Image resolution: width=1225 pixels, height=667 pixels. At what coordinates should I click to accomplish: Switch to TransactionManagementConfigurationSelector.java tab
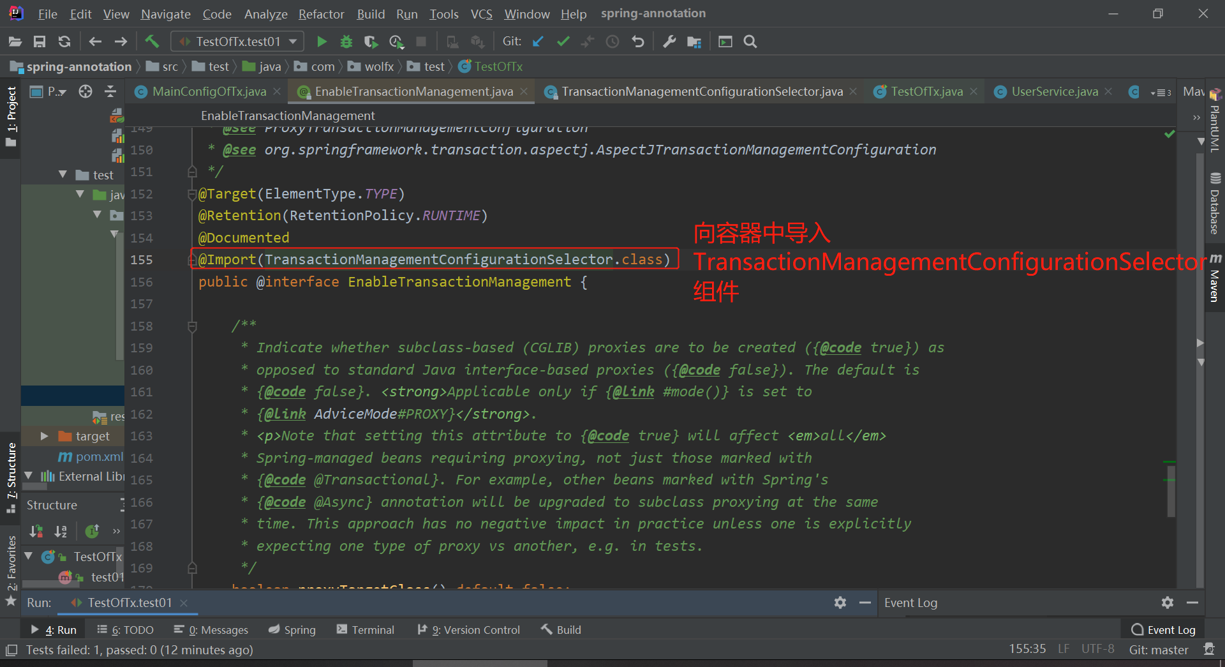[x=702, y=91]
